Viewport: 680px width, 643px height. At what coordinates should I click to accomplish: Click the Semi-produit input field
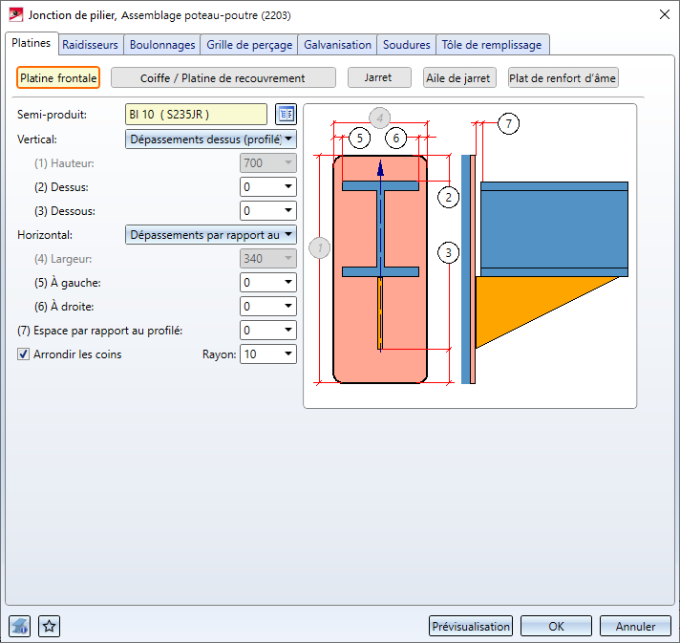pos(196,115)
